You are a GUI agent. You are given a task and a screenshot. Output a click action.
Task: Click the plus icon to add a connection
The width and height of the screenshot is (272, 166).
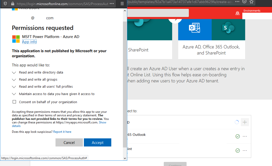point(245,122)
